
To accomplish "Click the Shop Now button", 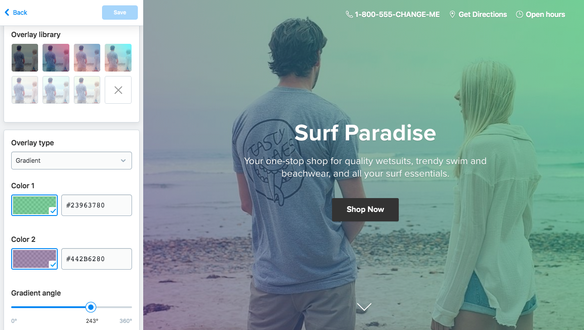I will click(x=365, y=209).
